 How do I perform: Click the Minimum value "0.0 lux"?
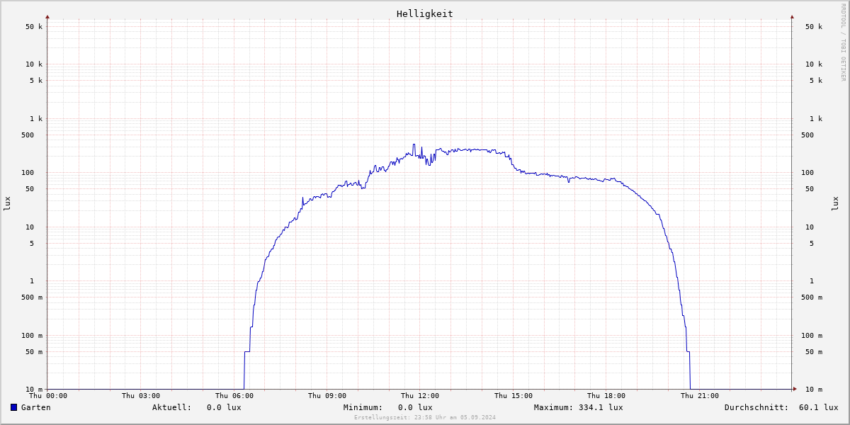(415, 407)
